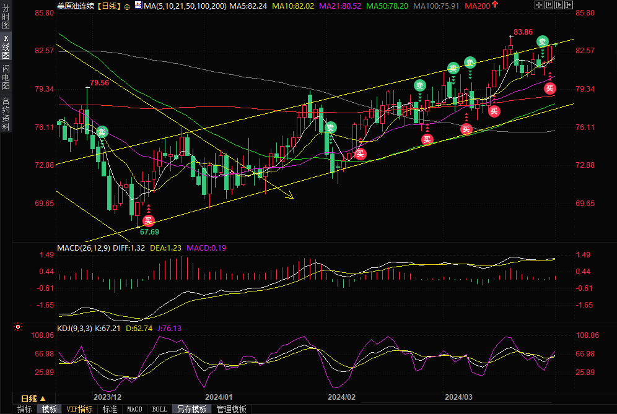Open the 指标 tab at bottom

click(24, 409)
